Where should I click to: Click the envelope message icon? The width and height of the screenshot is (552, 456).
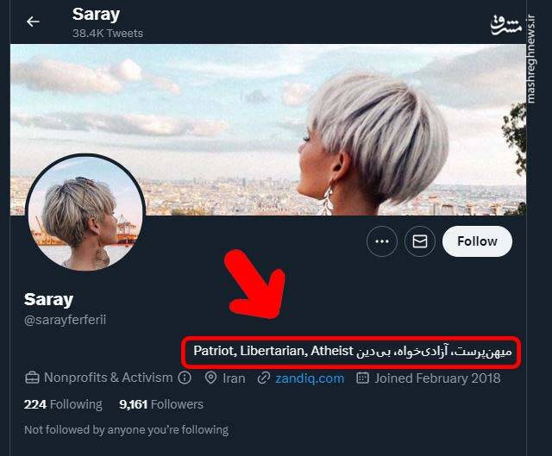(x=420, y=241)
